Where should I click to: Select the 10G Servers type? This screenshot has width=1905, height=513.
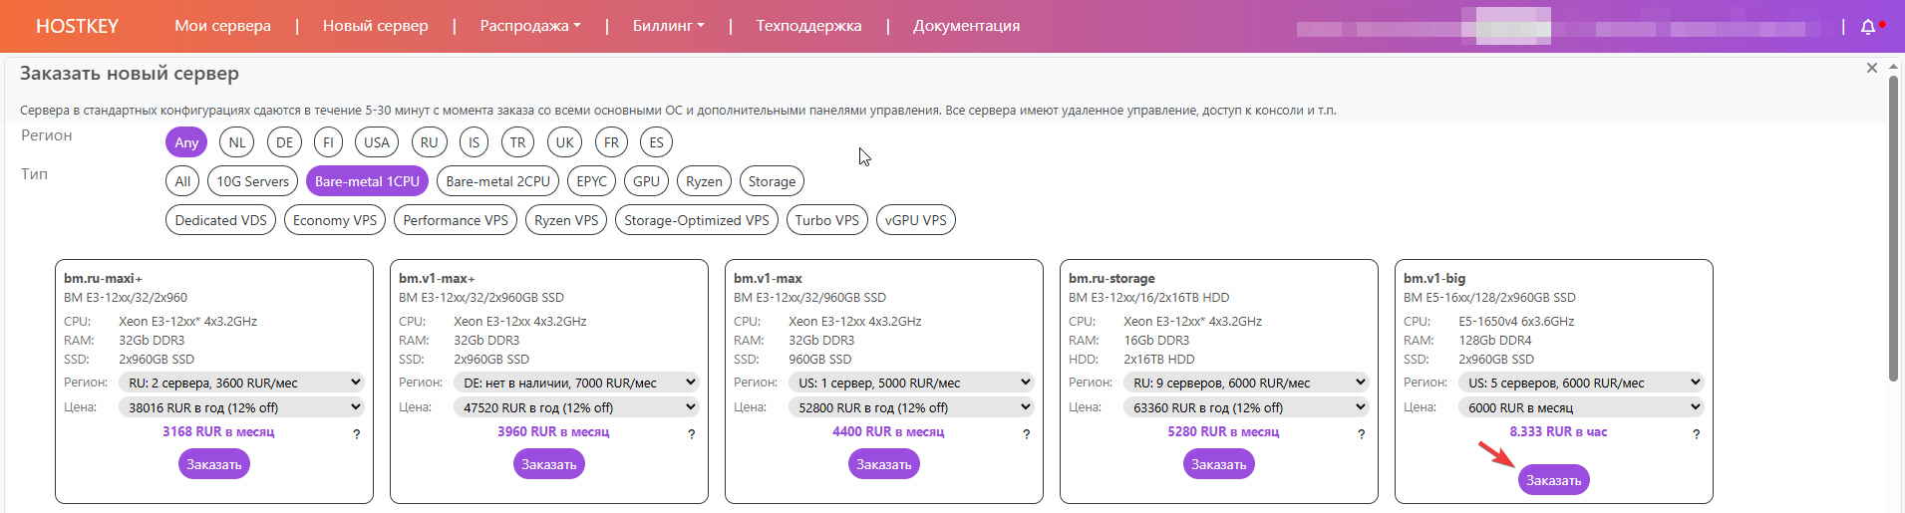click(253, 181)
